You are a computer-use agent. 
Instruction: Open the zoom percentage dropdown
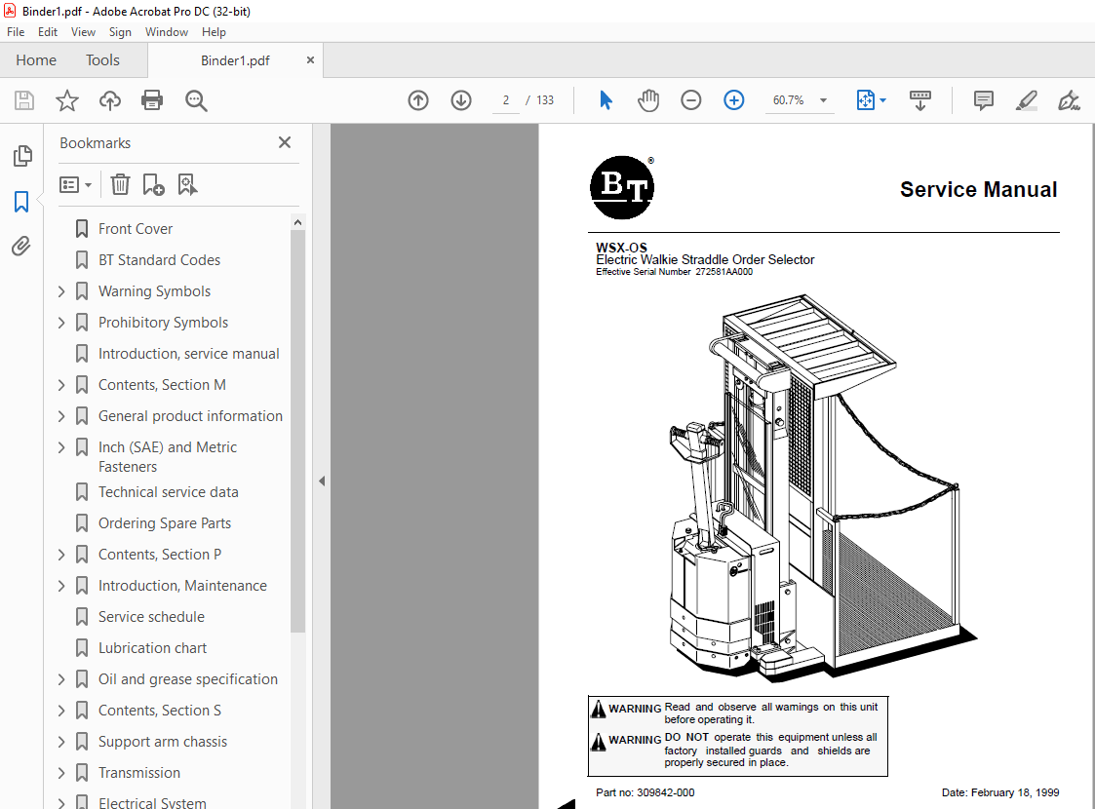pos(823,100)
